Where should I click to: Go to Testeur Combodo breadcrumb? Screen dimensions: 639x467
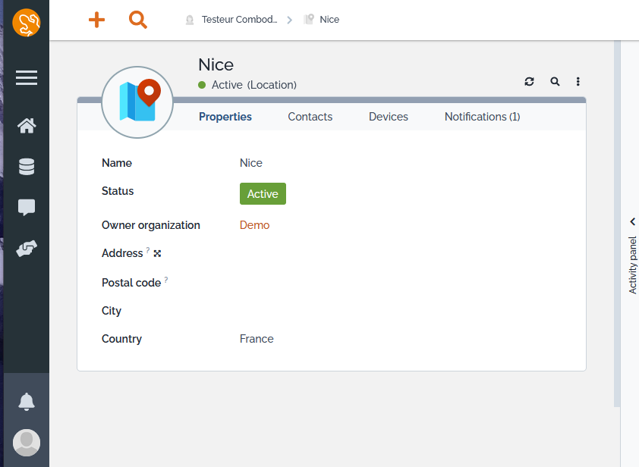coord(238,20)
